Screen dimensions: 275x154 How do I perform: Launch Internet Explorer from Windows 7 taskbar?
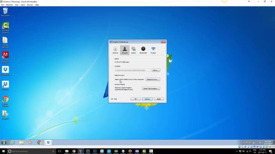pos(13,142)
